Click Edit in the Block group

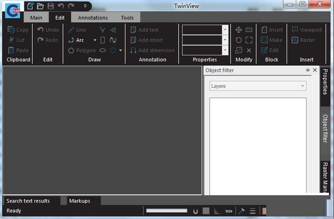[269, 50]
